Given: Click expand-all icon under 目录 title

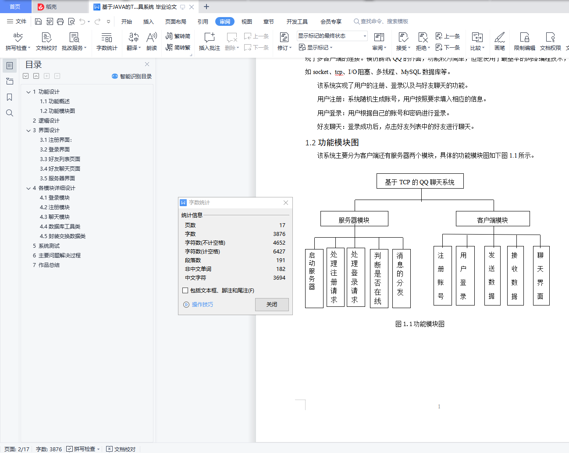Looking at the screenshot, I should (x=26, y=76).
